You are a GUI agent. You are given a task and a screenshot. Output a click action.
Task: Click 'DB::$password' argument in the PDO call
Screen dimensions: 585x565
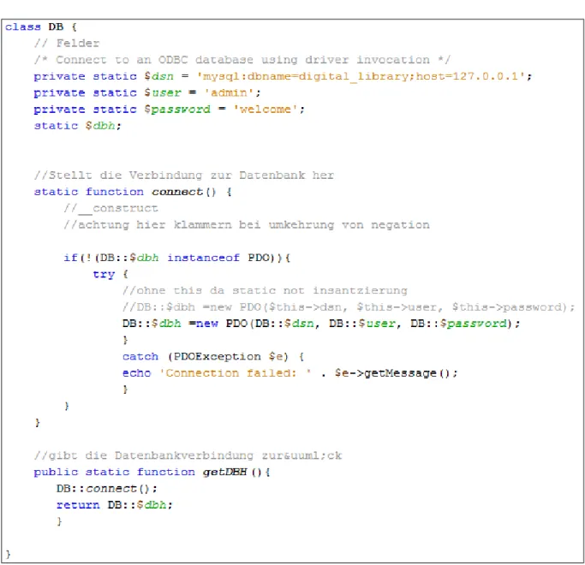pyautogui.click(x=458, y=324)
